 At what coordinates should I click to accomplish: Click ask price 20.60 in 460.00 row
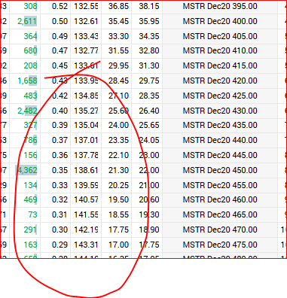[x=149, y=199]
